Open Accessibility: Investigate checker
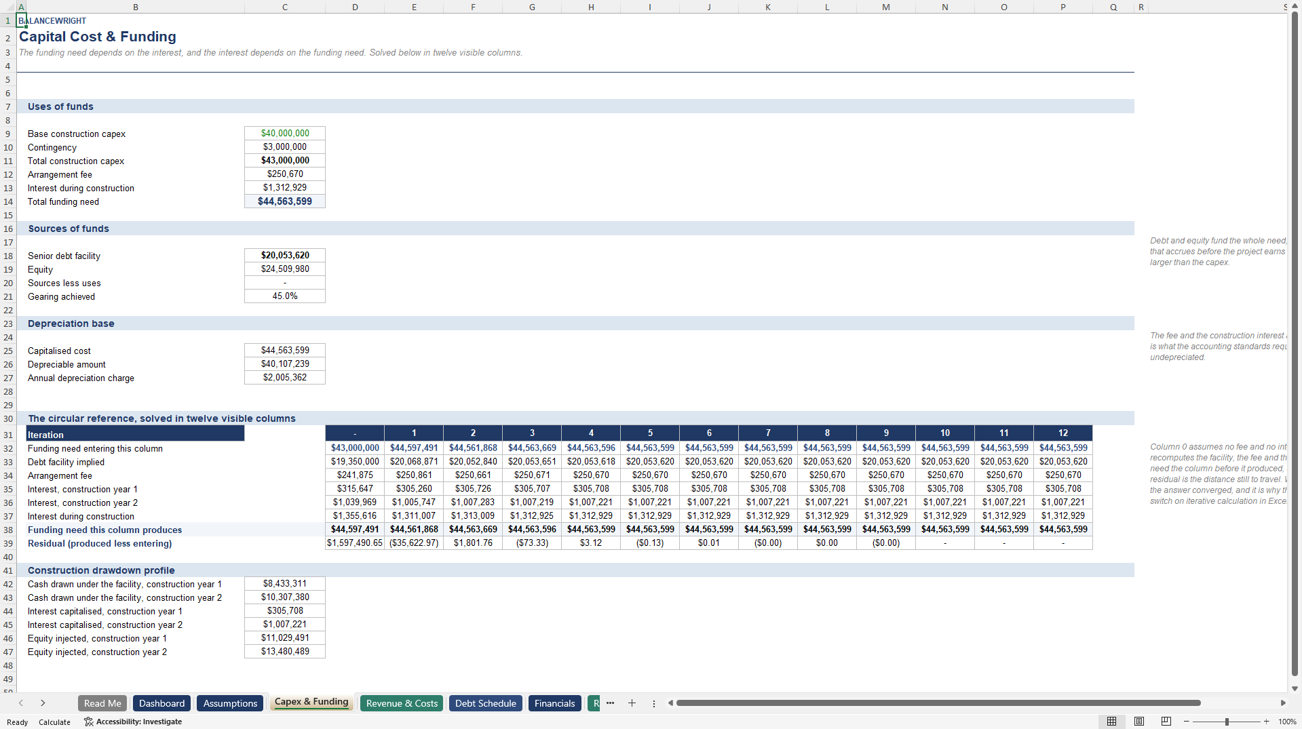 133,722
